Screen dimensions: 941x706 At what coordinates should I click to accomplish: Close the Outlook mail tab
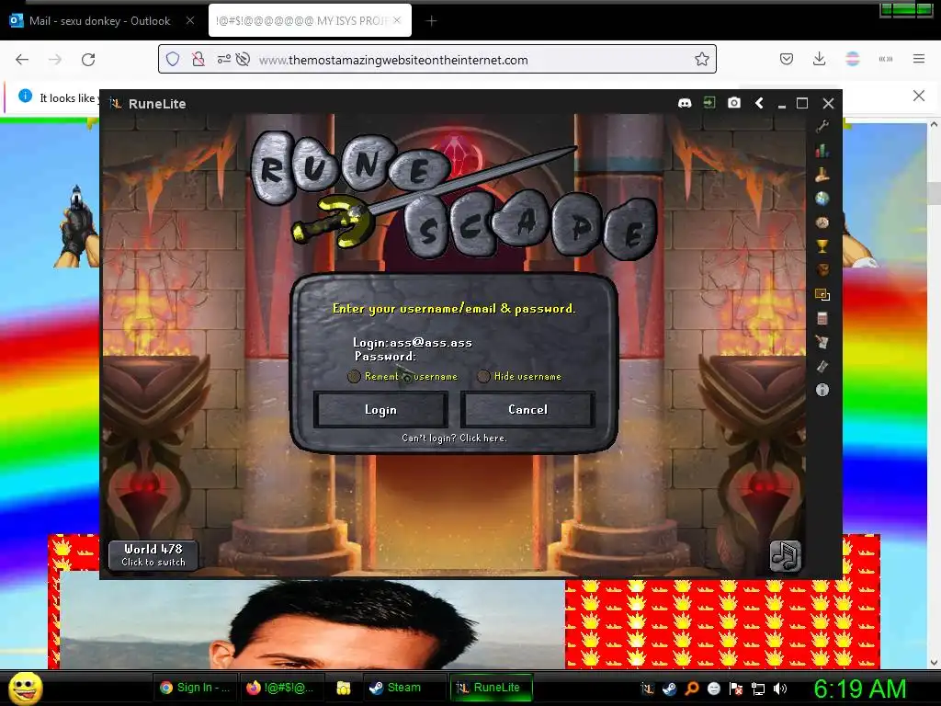click(x=190, y=20)
